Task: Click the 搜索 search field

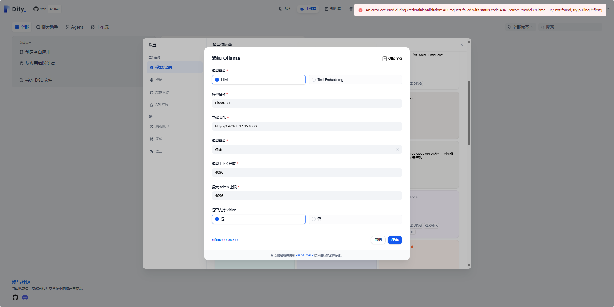Action: tap(570, 27)
